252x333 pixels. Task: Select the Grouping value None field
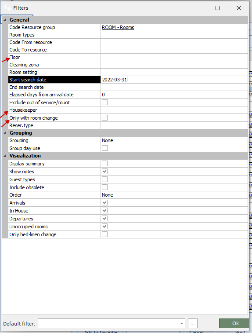174,140
